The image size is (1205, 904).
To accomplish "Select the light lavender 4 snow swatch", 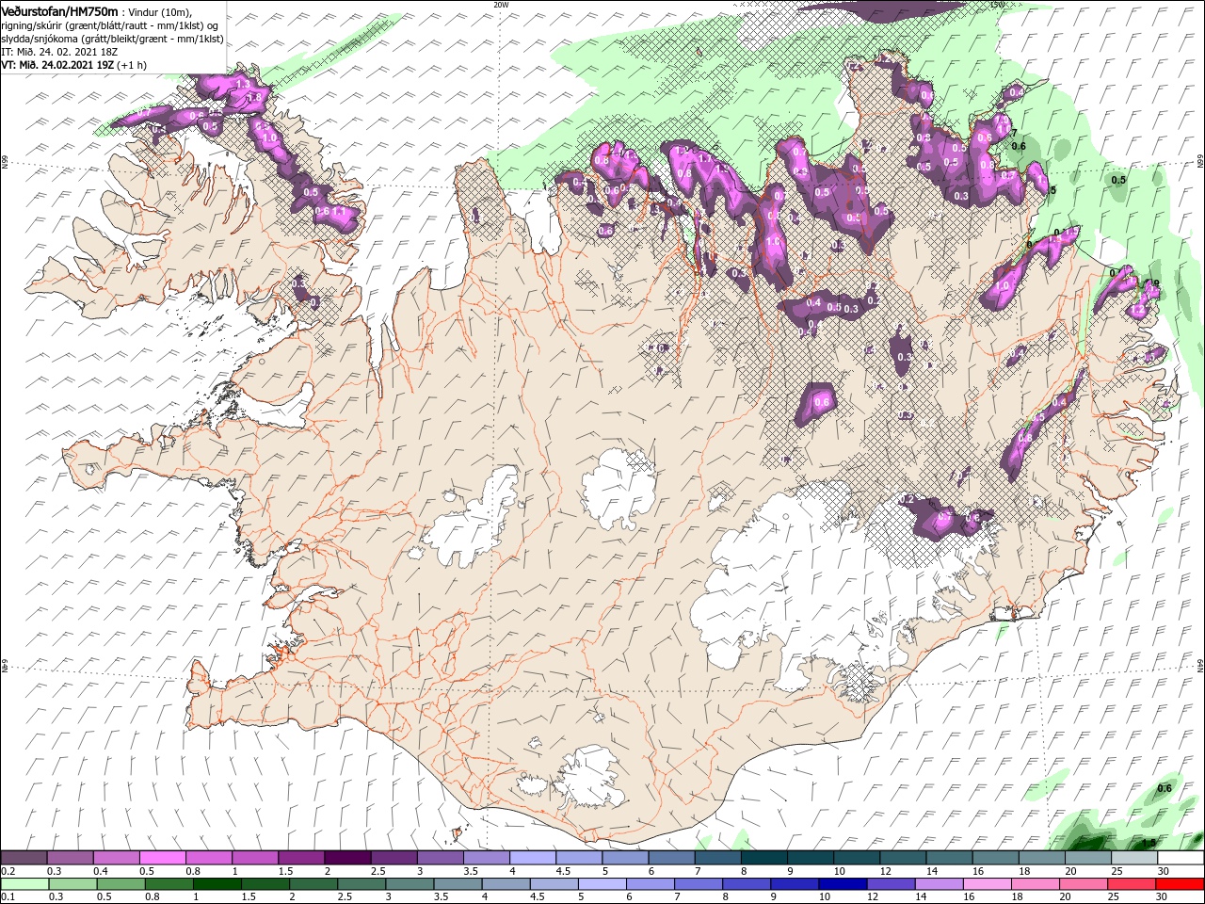I will tap(533, 858).
